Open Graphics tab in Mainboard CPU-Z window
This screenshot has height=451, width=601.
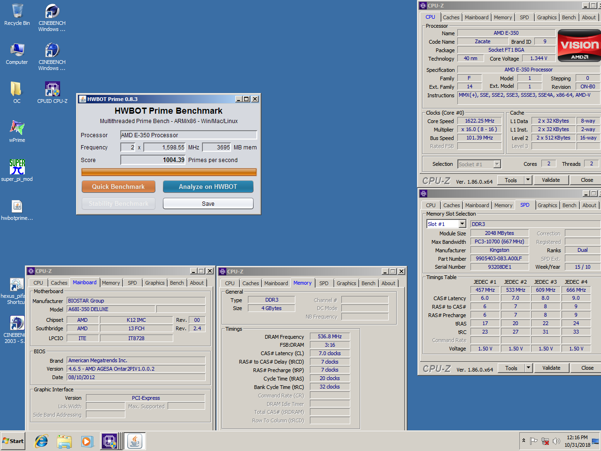pos(155,283)
